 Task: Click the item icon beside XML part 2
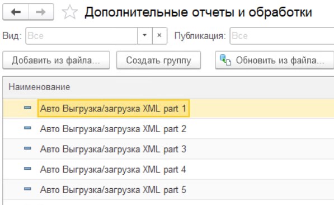tap(27, 128)
